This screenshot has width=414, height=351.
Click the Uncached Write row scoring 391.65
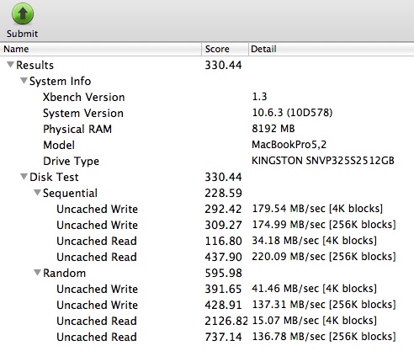point(207,289)
